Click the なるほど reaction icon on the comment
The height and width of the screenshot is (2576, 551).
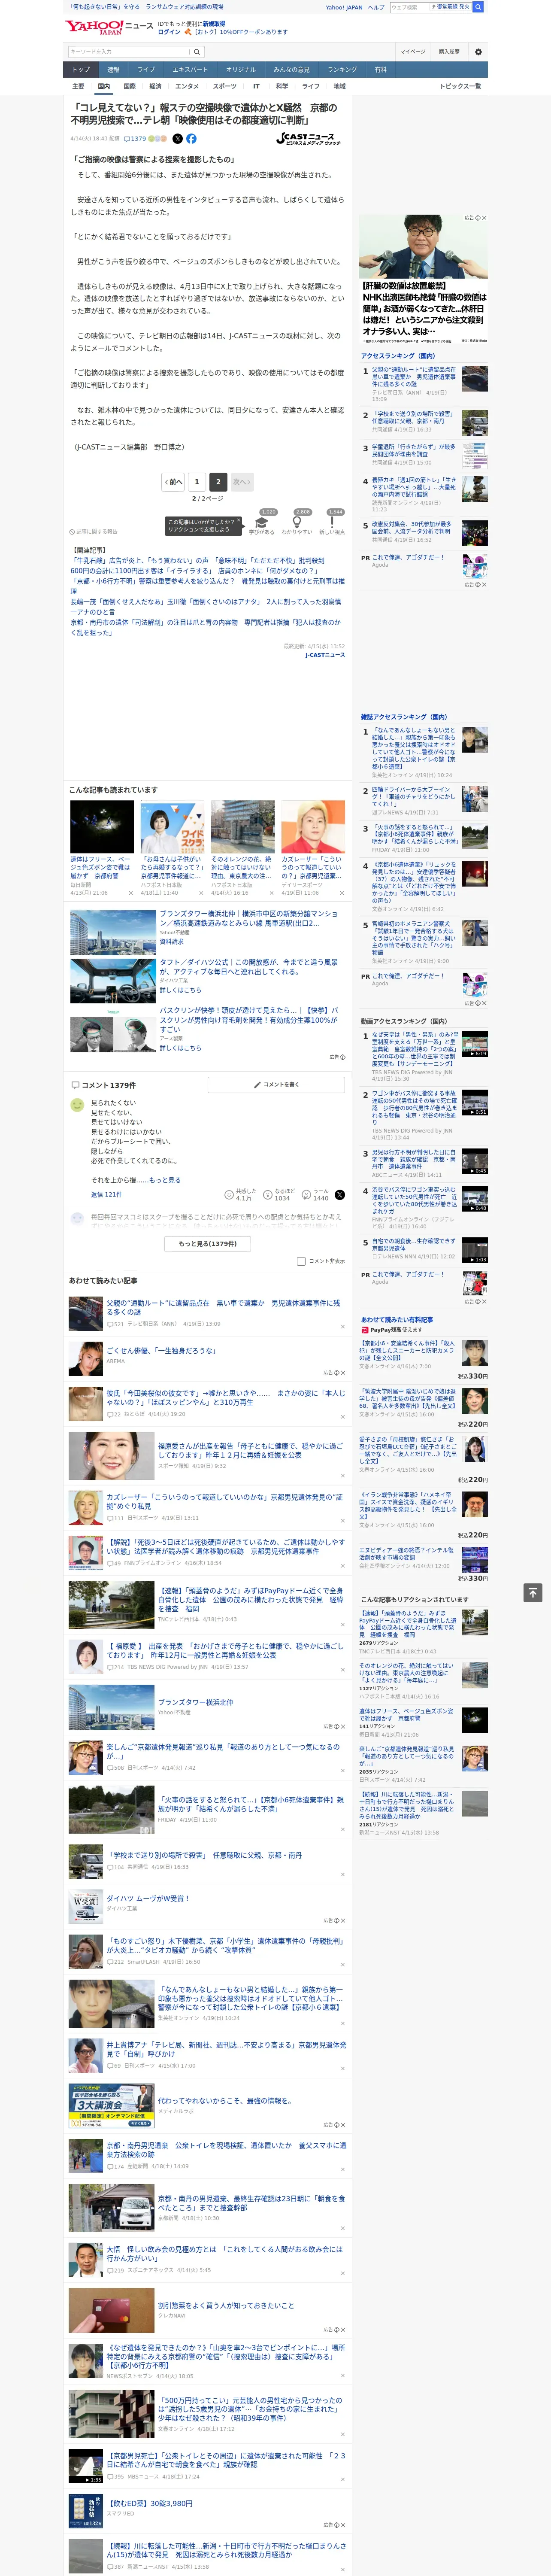(x=268, y=1195)
